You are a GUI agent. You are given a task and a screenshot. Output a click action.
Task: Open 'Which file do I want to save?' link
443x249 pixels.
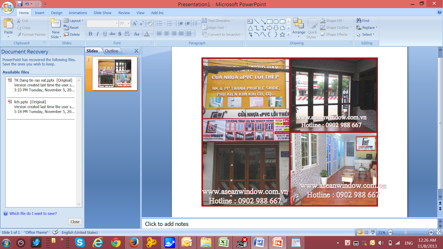[x=33, y=214]
